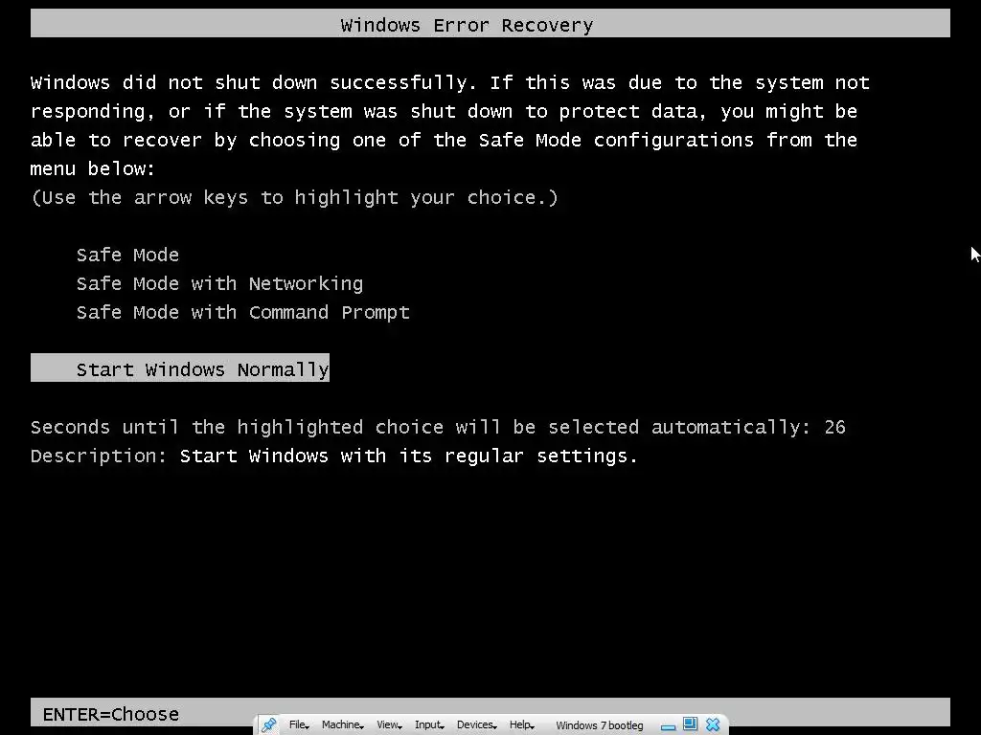Close the VM with the X icon
Viewport: 981px width, 735px height.
coord(713,724)
